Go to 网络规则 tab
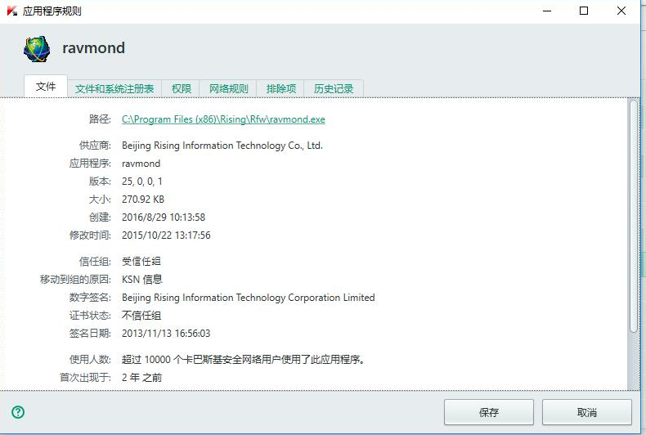 pyautogui.click(x=229, y=88)
